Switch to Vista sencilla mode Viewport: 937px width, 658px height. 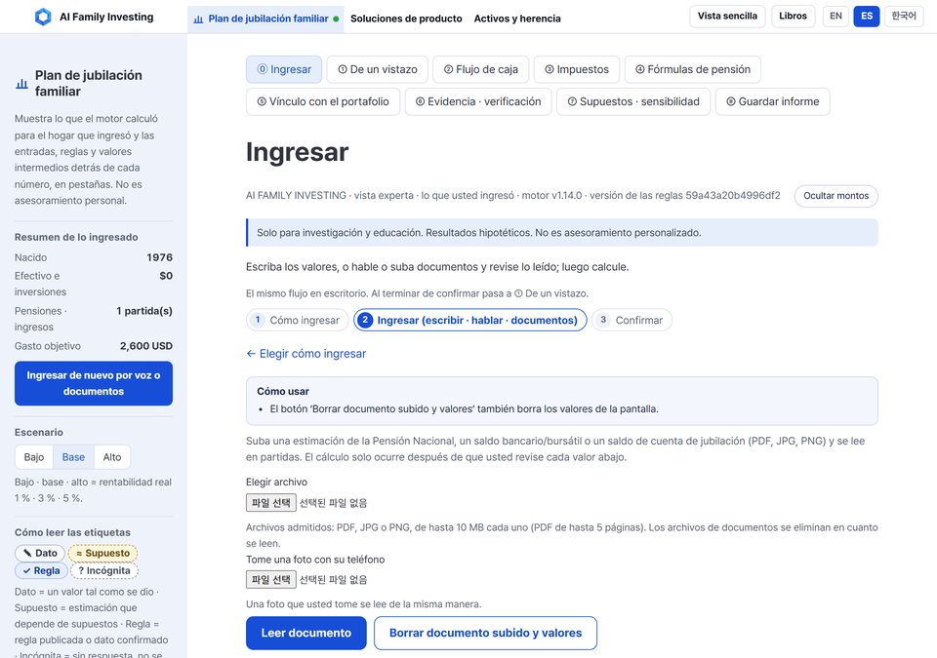(x=727, y=17)
